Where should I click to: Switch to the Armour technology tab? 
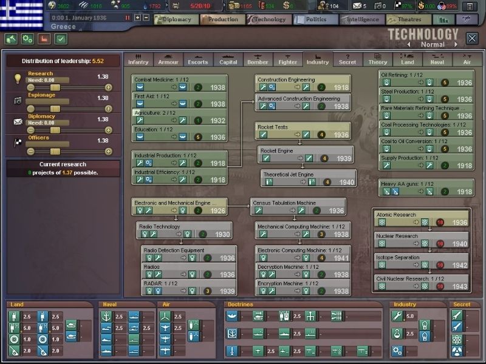(x=168, y=59)
